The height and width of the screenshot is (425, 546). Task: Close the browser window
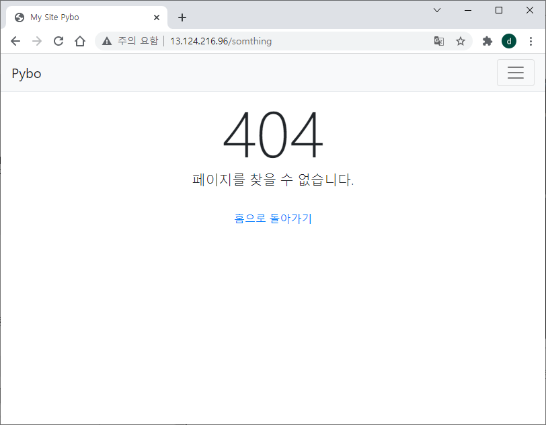530,10
